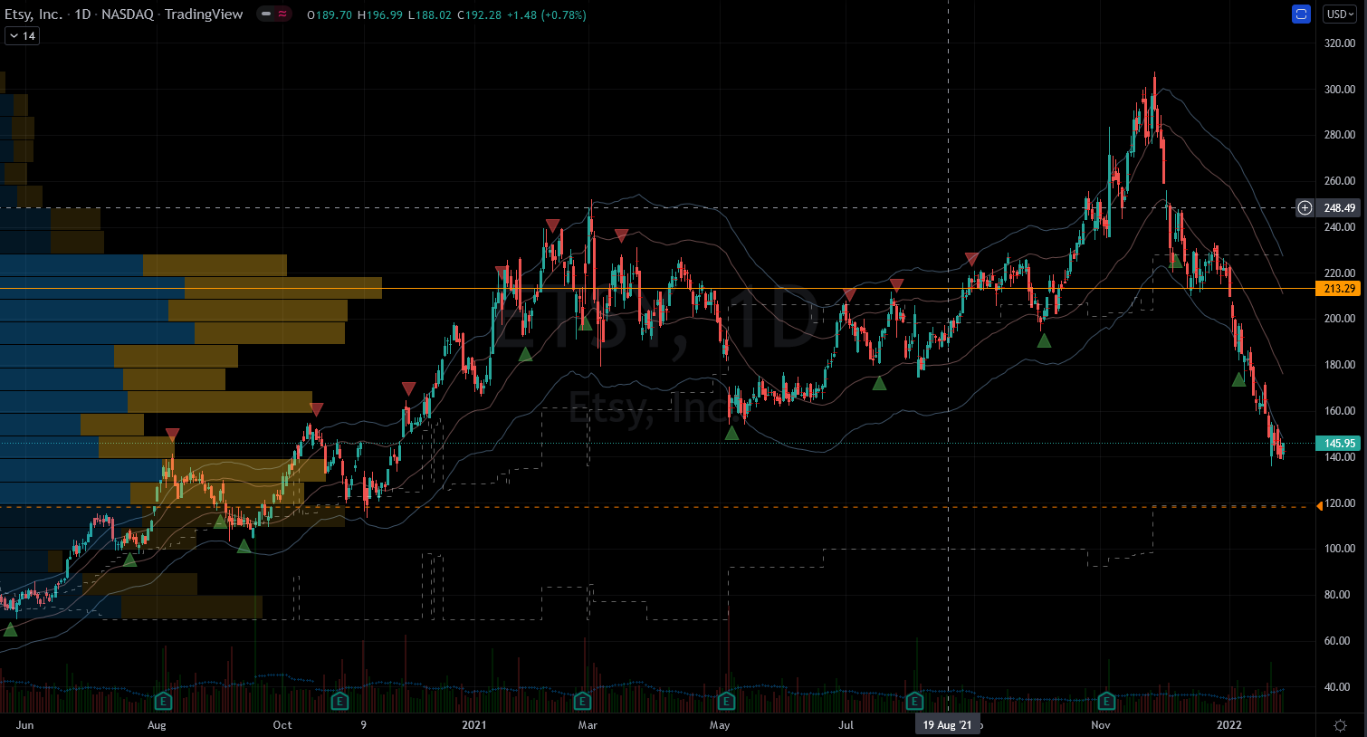Click the 160.00 price axis label
This screenshot has width=1367, height=737.
tap(1340, 411)
